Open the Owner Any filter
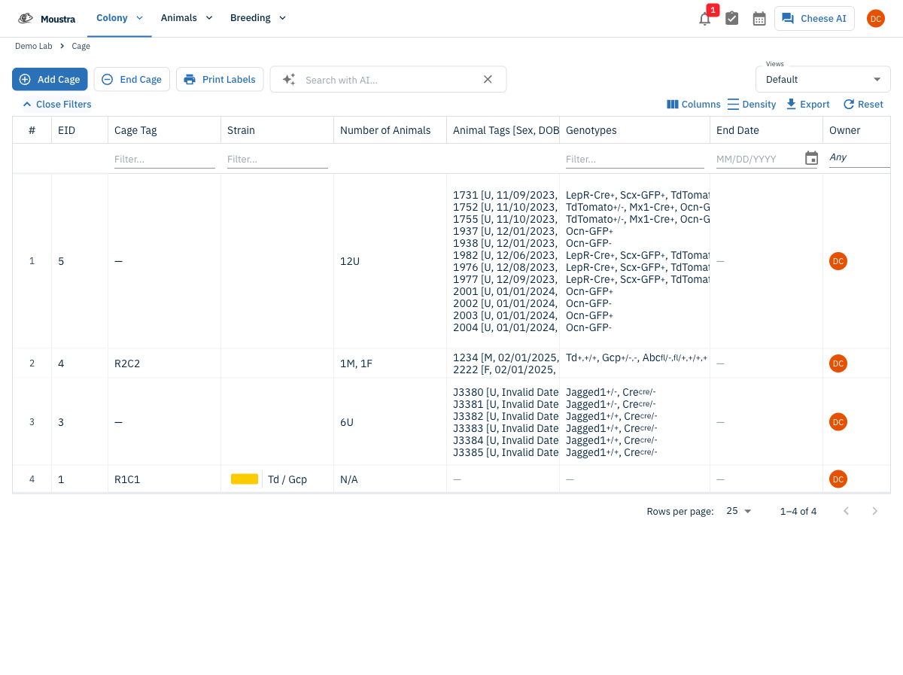The height and width of the screenshot is (675, 903). pyautogui.click(x=859, y=158)
